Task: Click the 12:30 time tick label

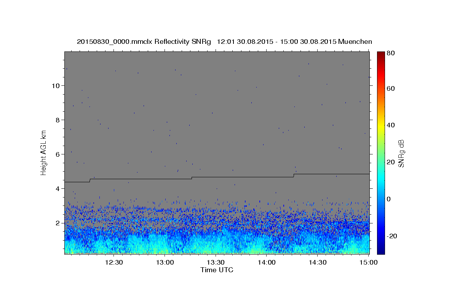Action: (x=114, y=263)
